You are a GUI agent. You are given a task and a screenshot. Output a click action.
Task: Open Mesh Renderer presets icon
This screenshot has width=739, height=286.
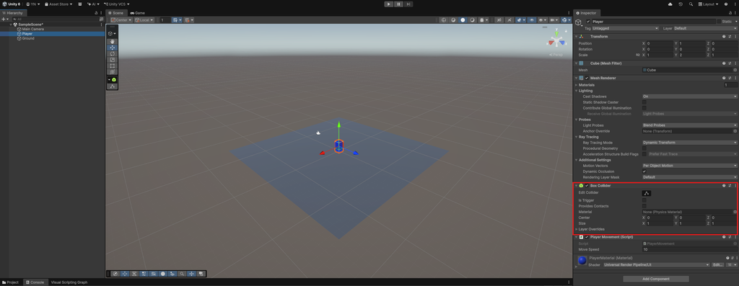pyautogui.click(x=730, y=78)
